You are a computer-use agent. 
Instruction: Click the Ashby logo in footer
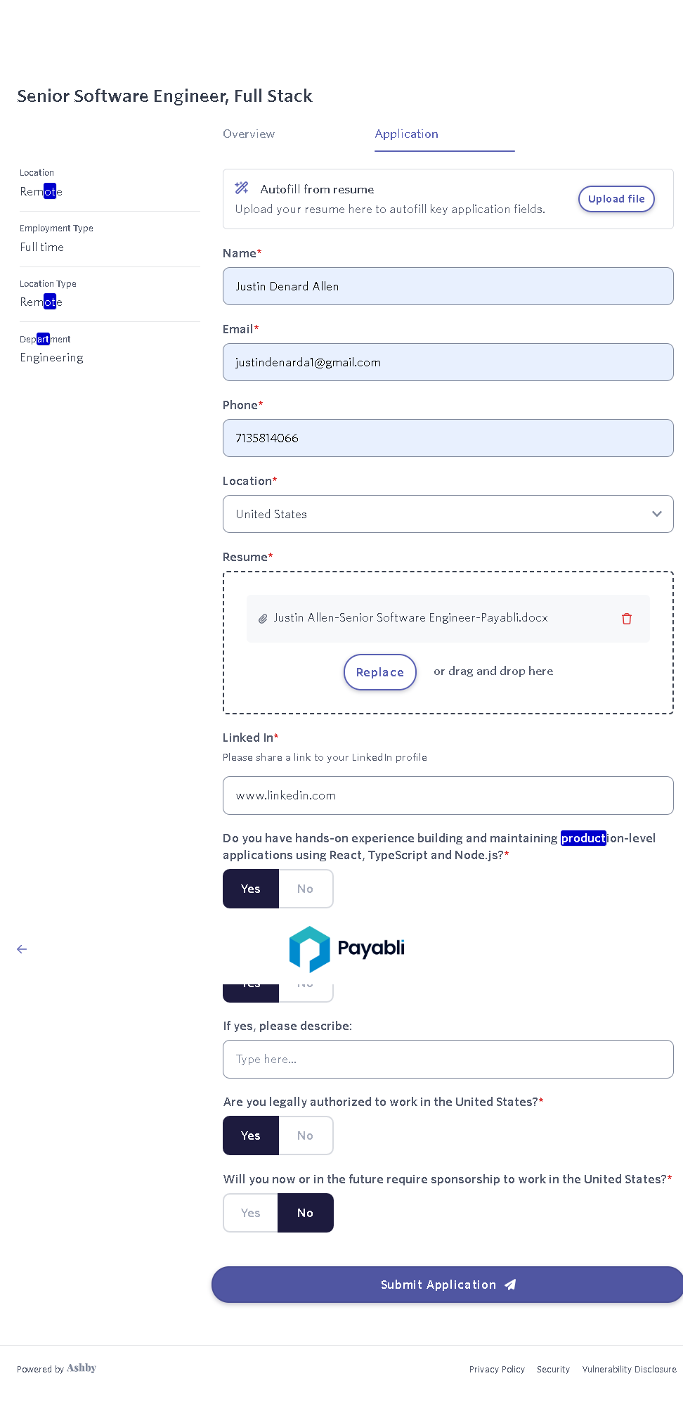click(x=82, y=1368)
